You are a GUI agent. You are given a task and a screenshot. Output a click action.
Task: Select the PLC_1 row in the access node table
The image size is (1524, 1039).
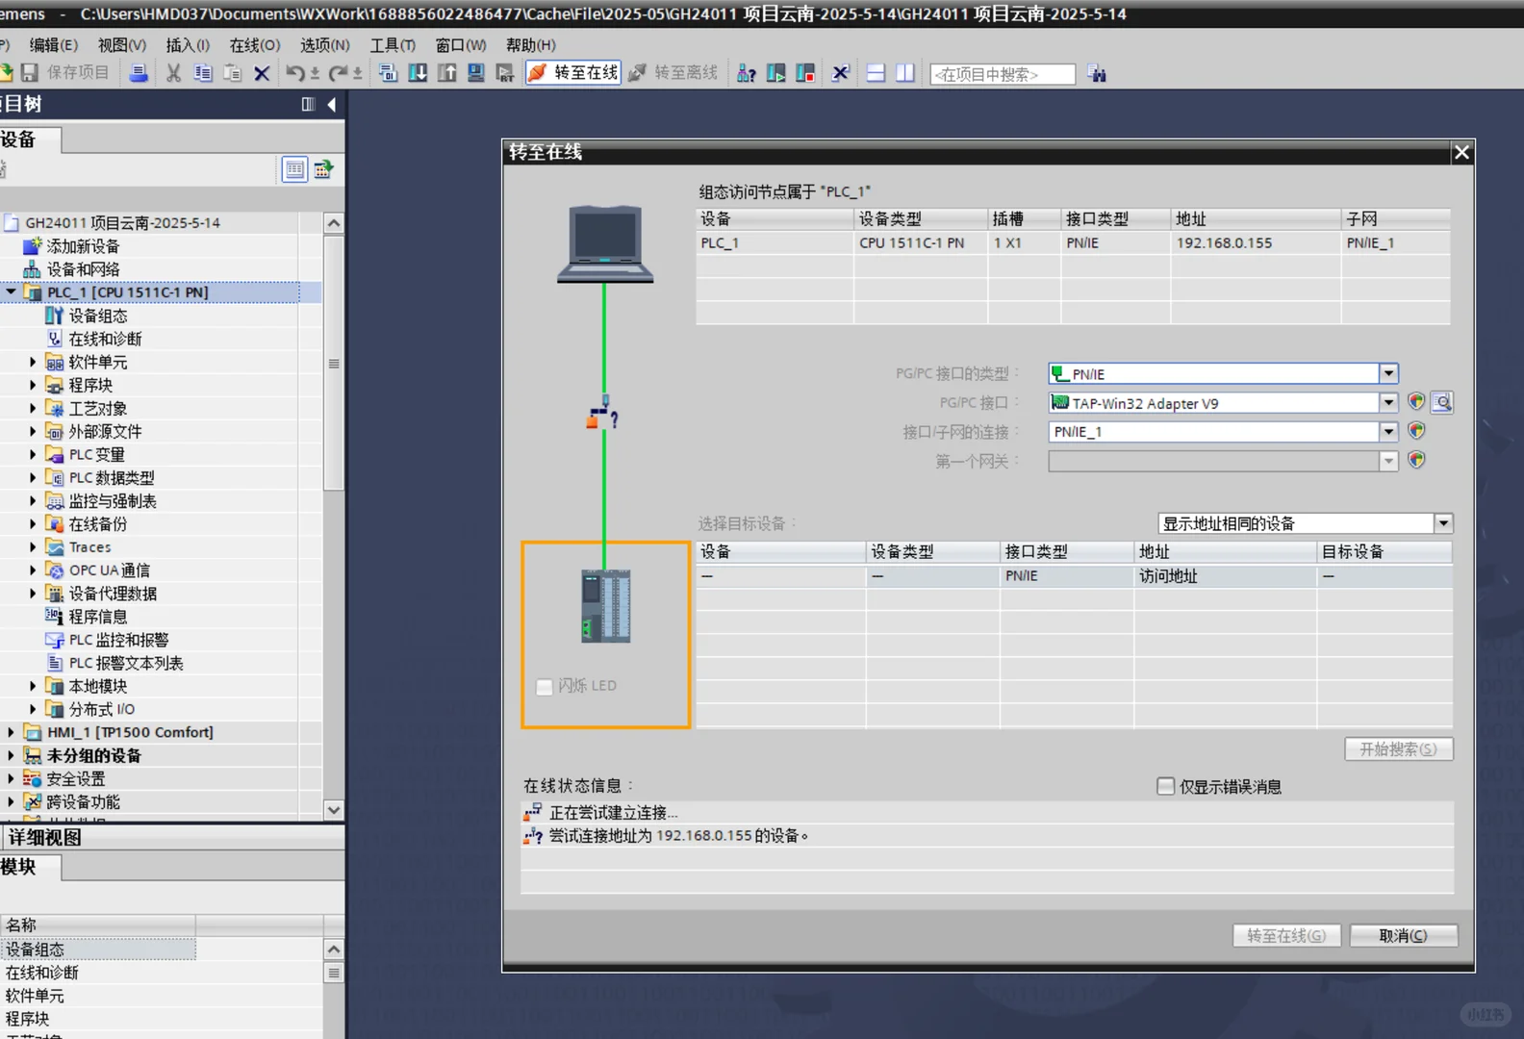point(1073,243)
